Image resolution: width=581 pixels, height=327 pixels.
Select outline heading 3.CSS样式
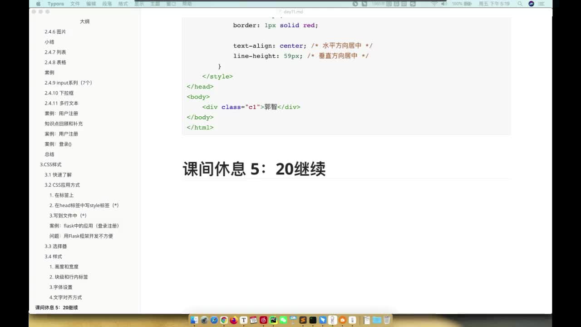(x=51, y=164)
